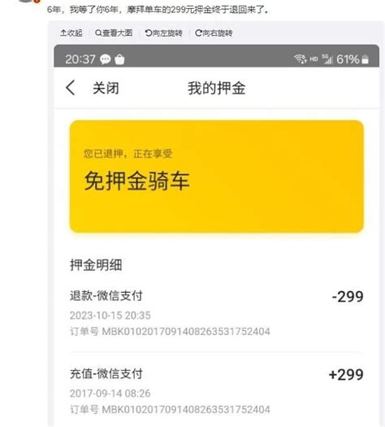385x427 pixels.
Task: Open 查看大图 to view large image
Action: pos(114,33)
